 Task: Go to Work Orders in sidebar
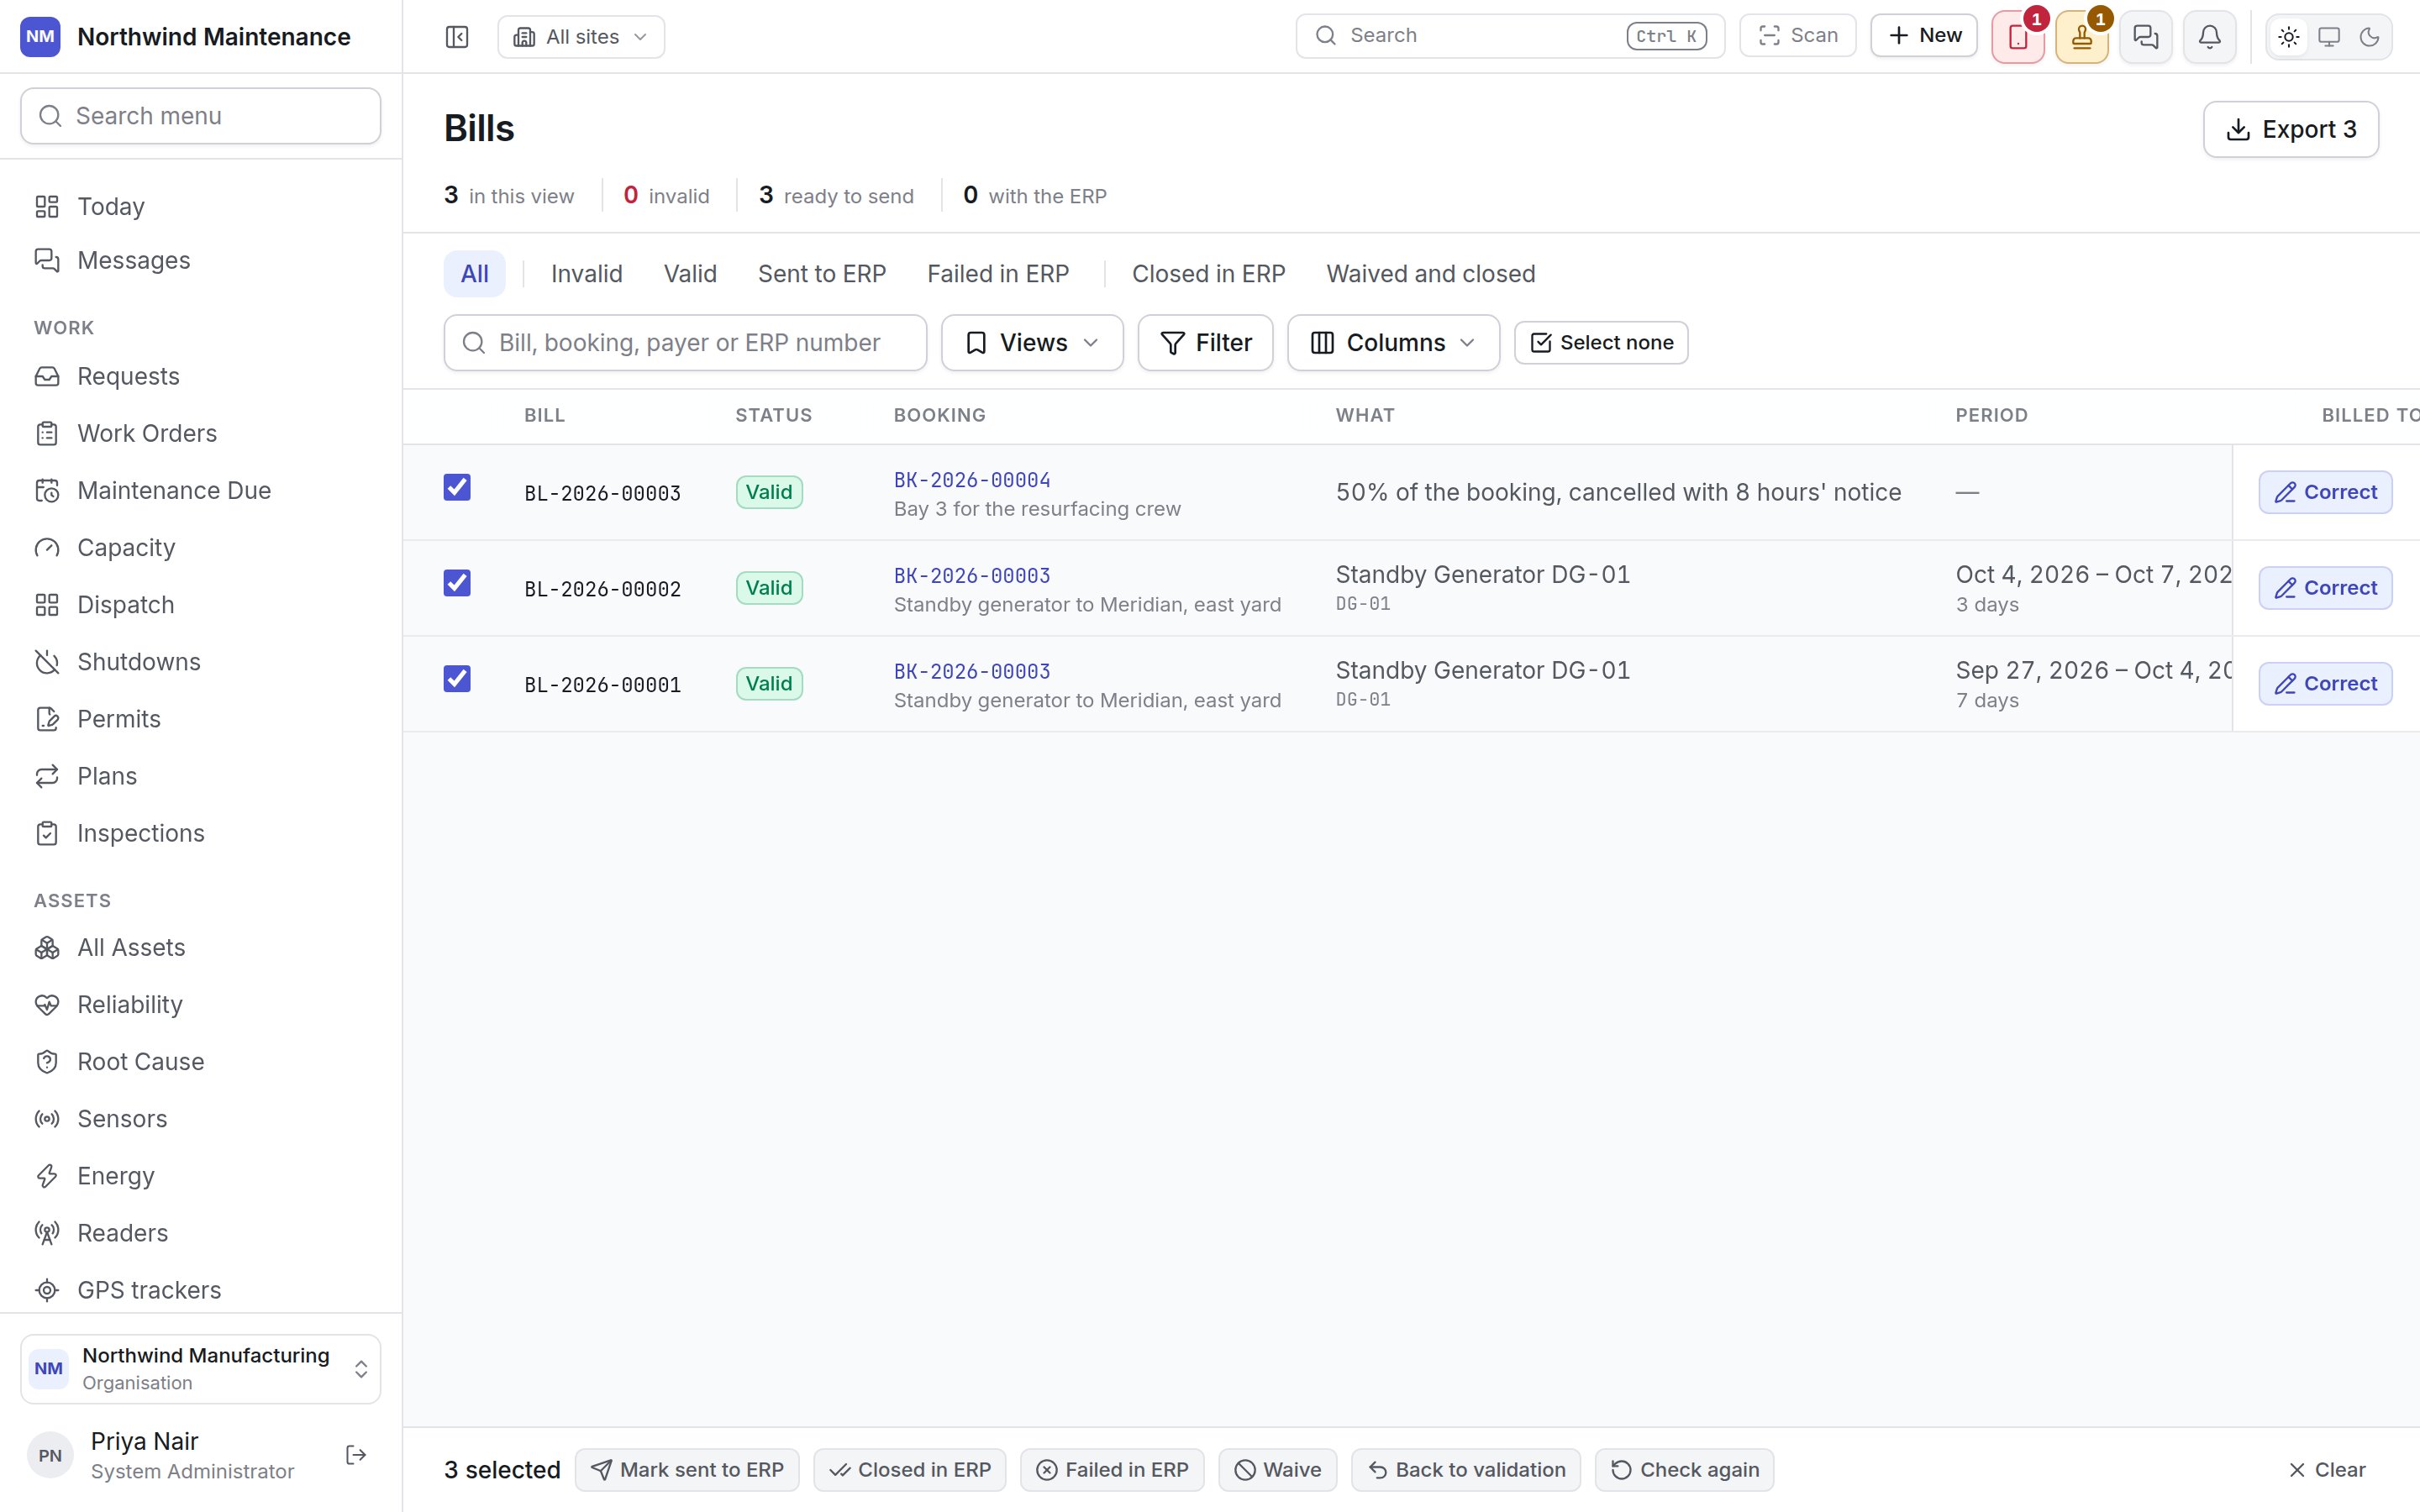coord(200,433)
